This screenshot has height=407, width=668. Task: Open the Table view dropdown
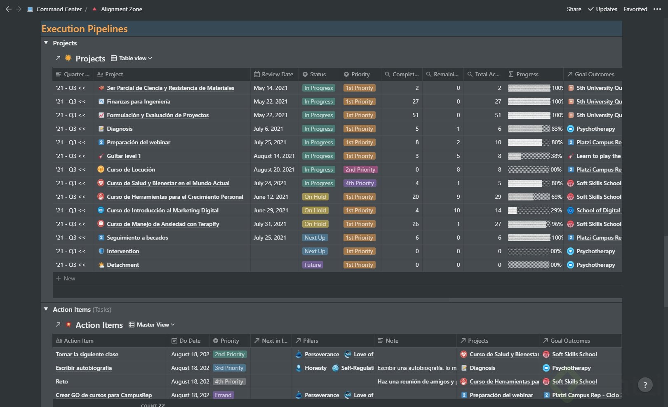coord(132,58)
